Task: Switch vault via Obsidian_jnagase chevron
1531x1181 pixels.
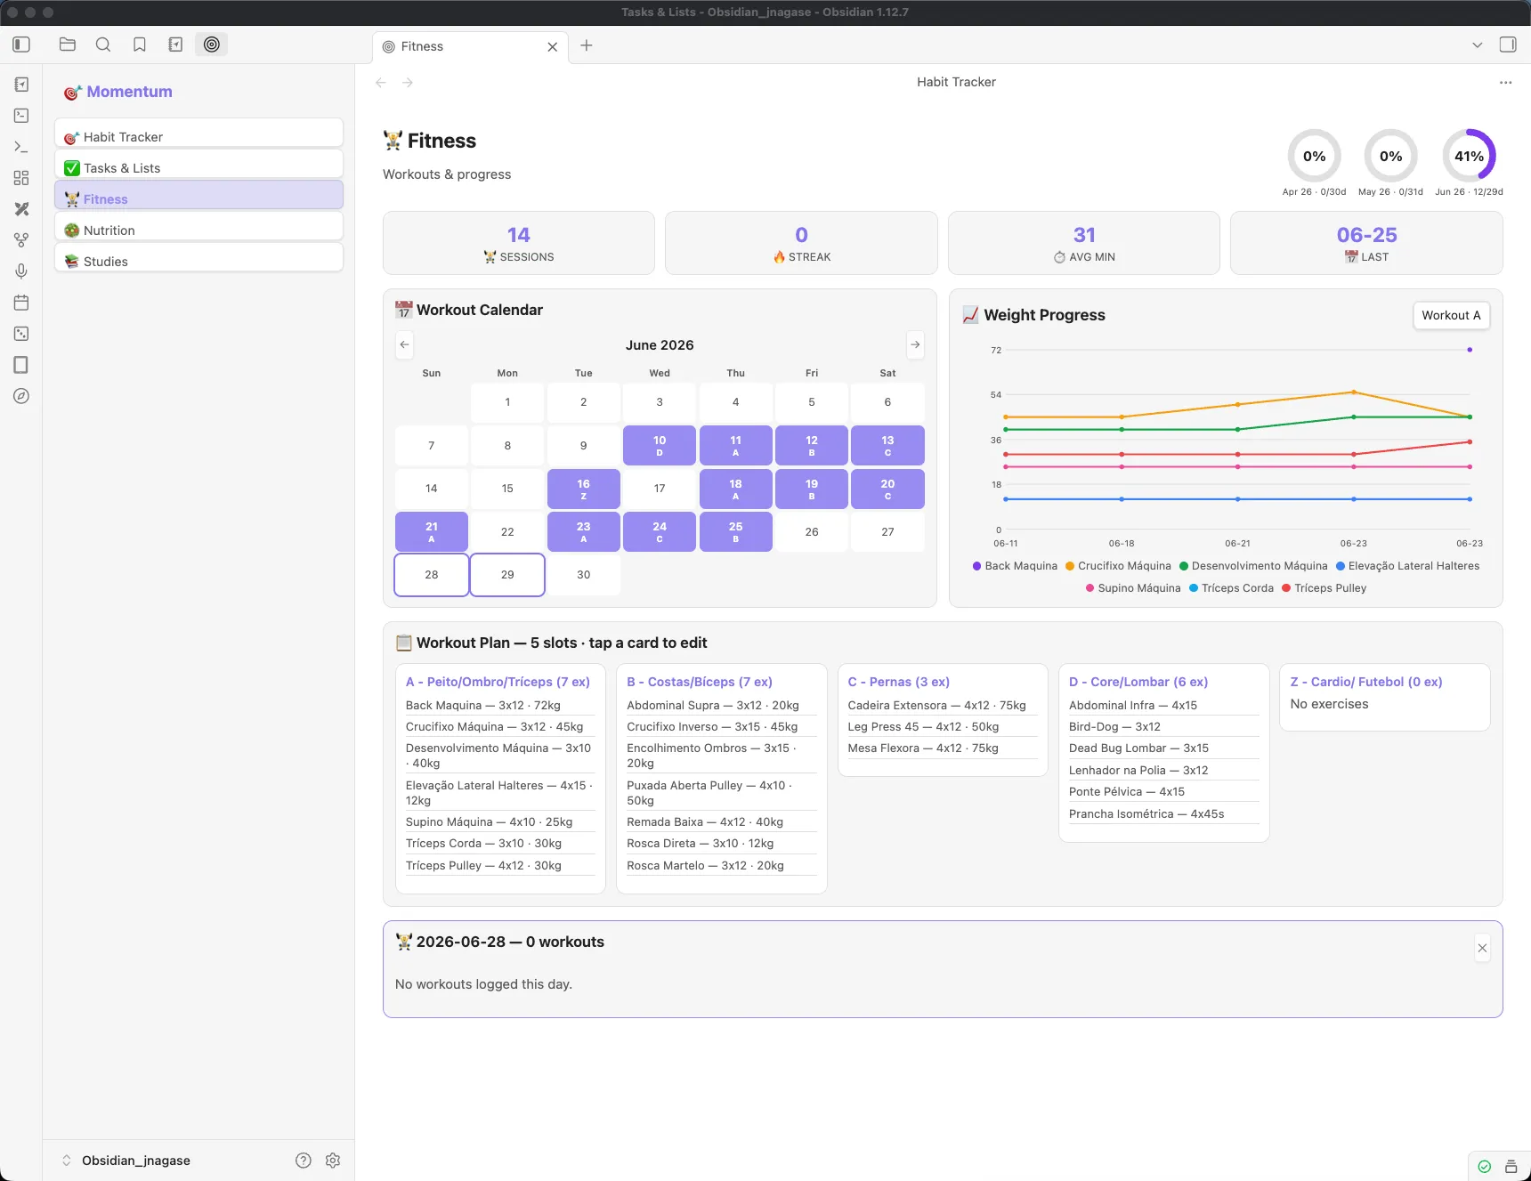Action: pos(66,1161)
